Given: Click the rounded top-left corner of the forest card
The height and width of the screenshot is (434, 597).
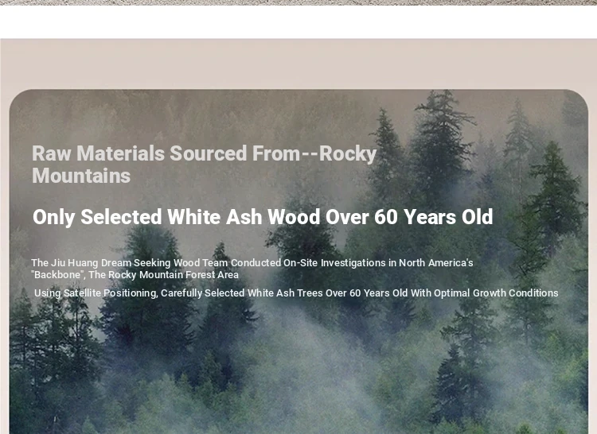Looking at the screenshot, I should 19,99.
